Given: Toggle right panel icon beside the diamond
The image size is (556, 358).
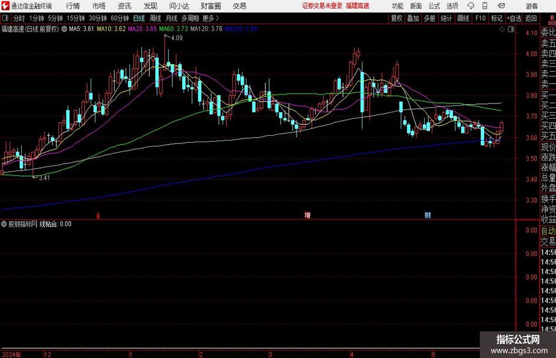Looking at the screenshot, I should [511, 29].
